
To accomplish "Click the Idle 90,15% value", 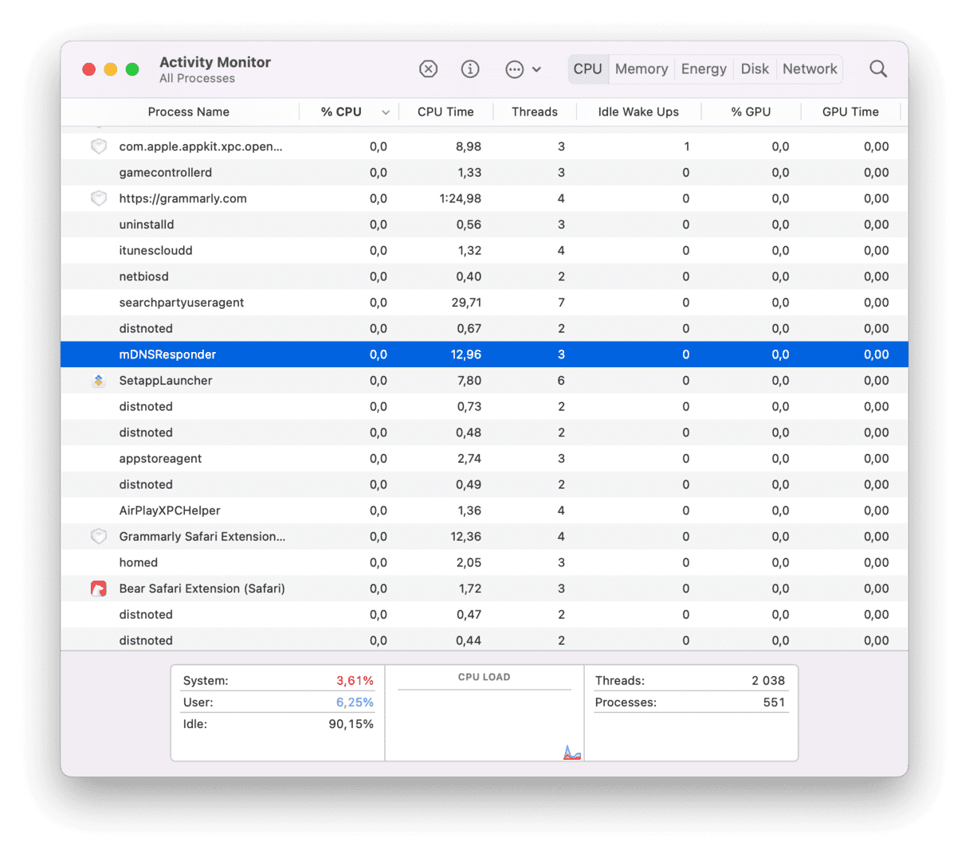I will click(351, 724).
